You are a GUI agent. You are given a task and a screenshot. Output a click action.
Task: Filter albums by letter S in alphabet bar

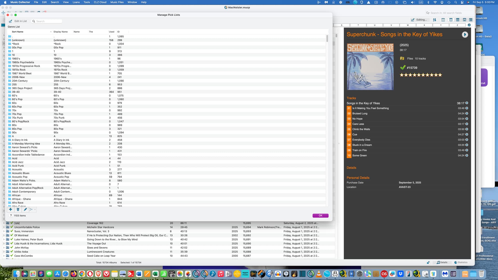(342, 25)
